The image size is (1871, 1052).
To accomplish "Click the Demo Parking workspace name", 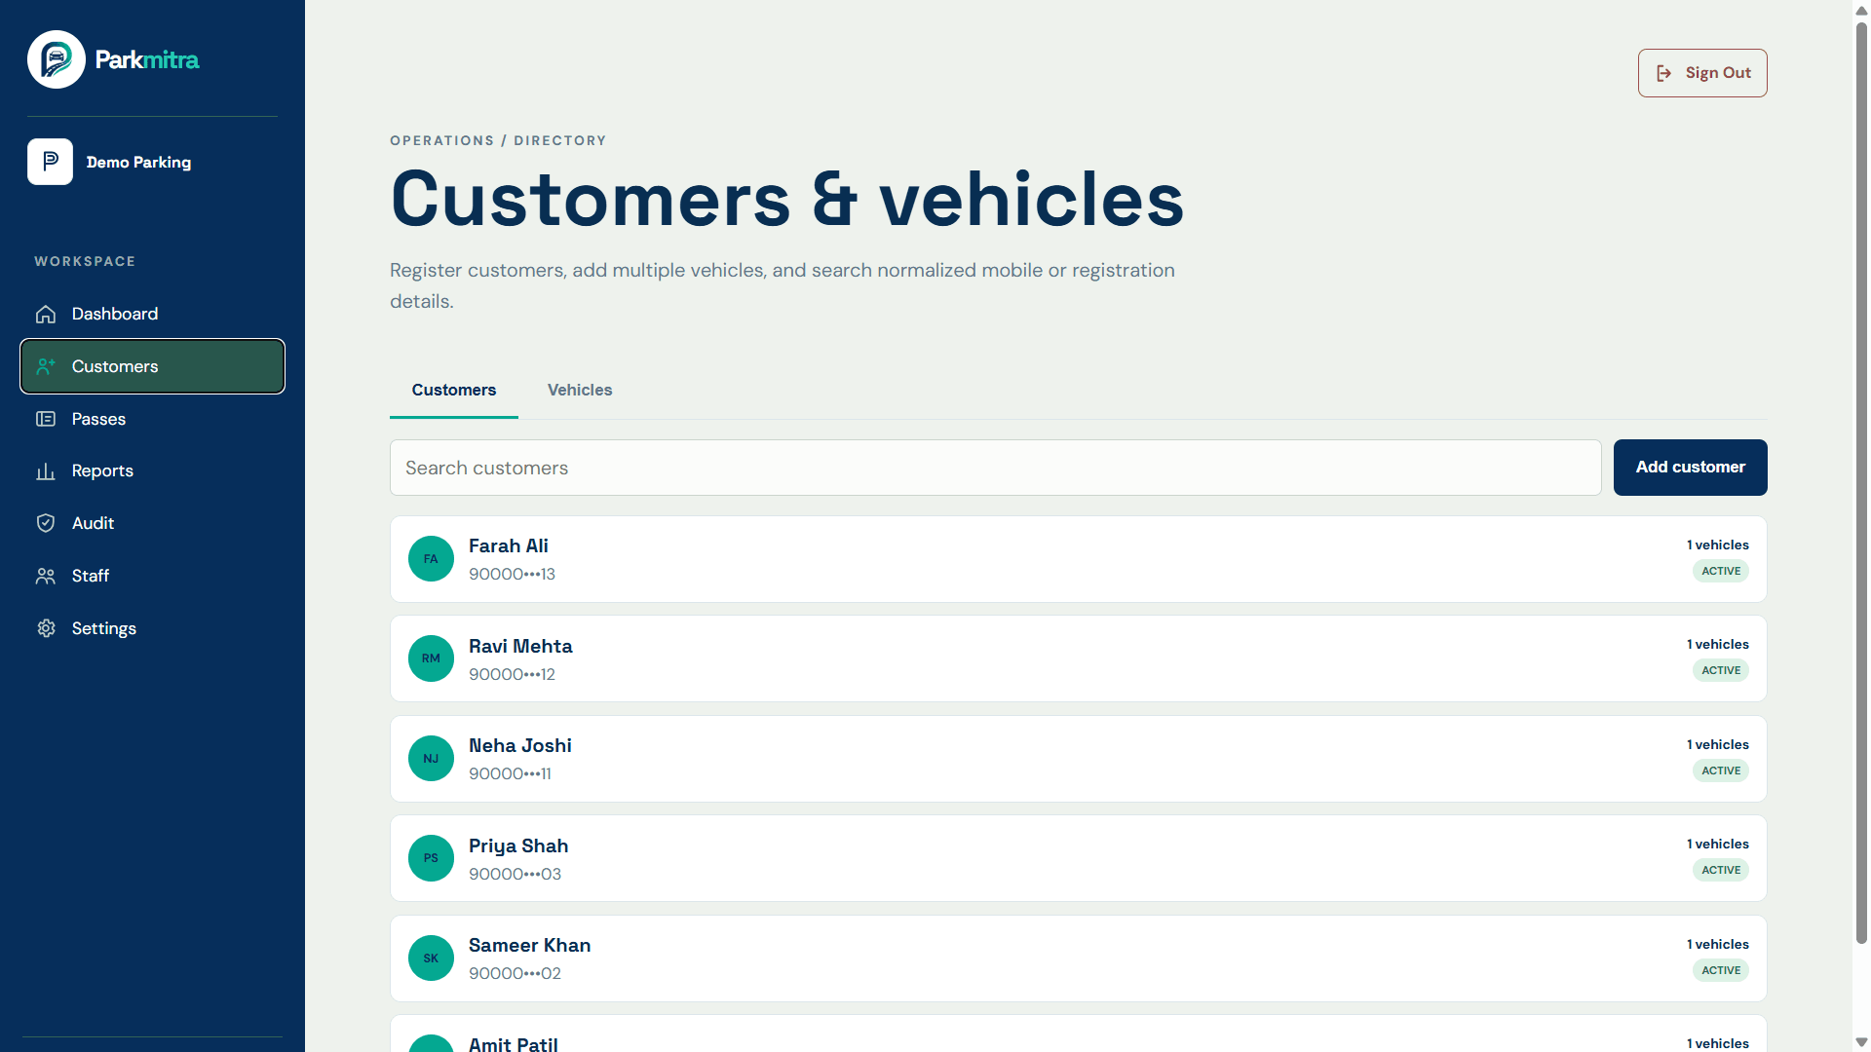I will pos(138,163).
